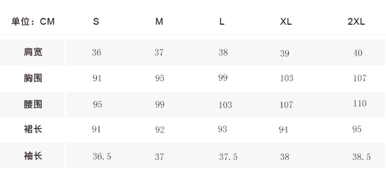Click the 腰围 value 110 for 2XL
The width and height of the screenshot is (386, 196).
tap(360, 104)
